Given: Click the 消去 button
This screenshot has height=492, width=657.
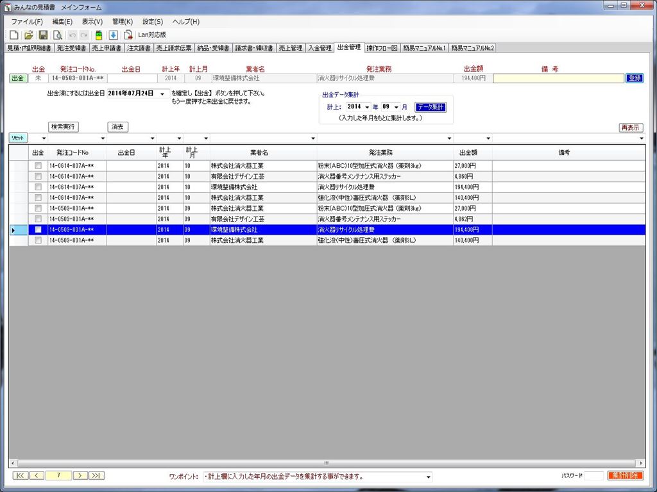Looking at the screenshot, I should click(x=118, y=127).
